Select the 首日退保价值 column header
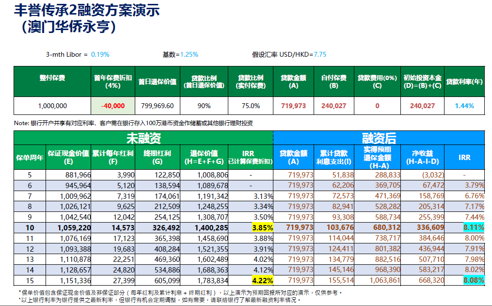 (158, 82)
